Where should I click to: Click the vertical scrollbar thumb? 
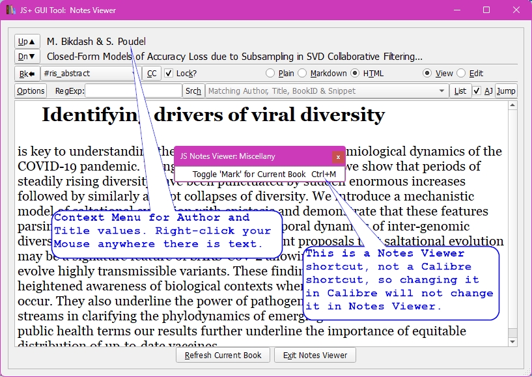[x=512, y=333]
